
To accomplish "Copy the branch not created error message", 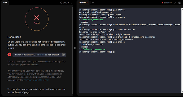I will (x=64, y=55).
